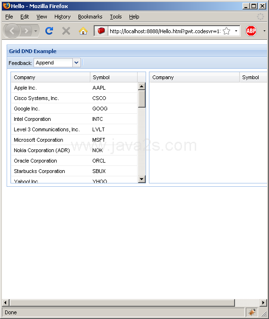Click the Firefox logo in the title bar
Viewport: 269px width, 319px height.
(x=6, y=6)
